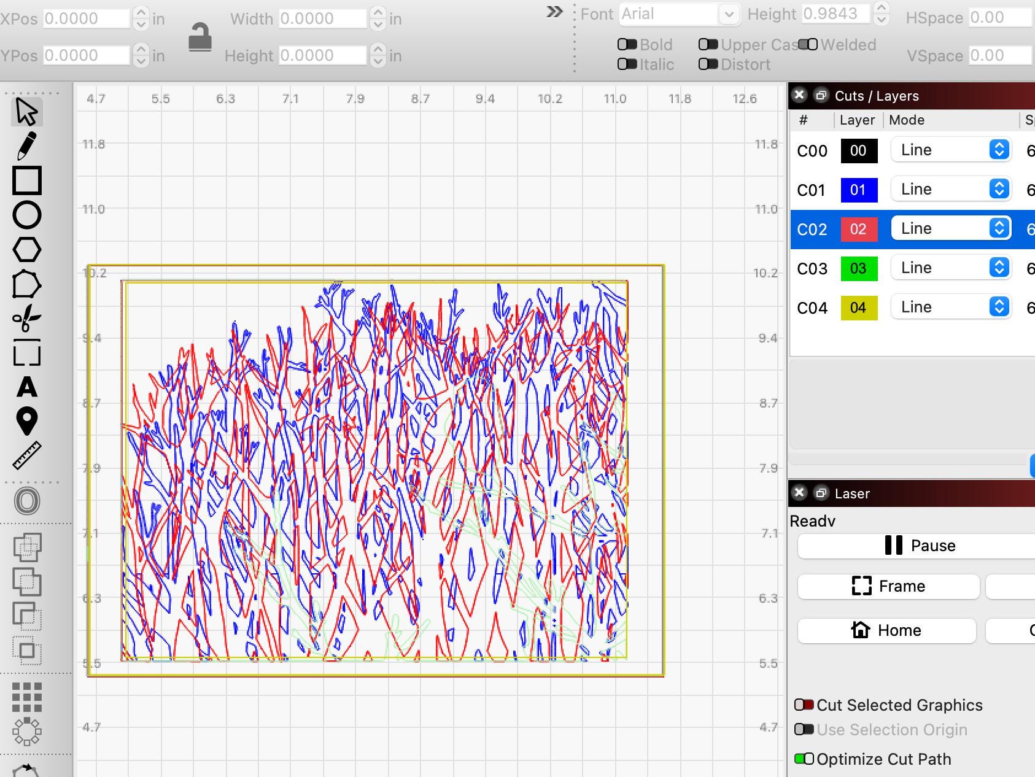Select the Ellipse tool

26,215
